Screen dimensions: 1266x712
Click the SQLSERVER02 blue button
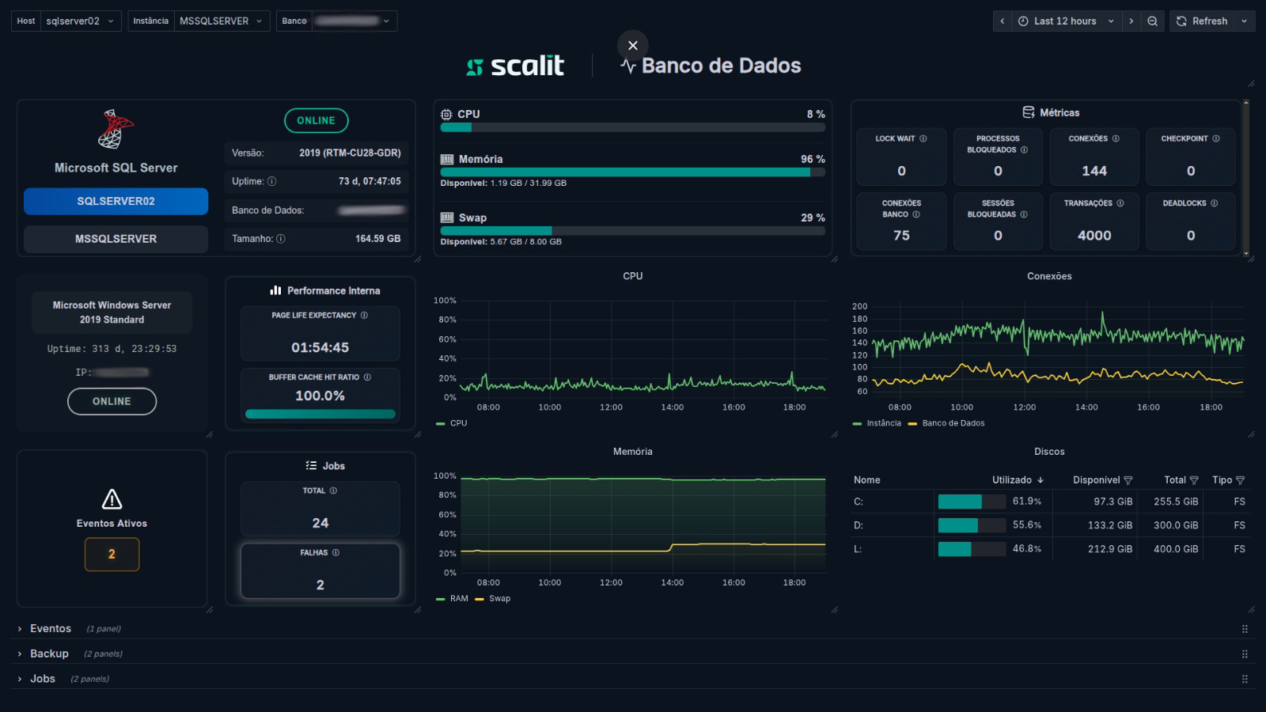[x=116, y=201]
